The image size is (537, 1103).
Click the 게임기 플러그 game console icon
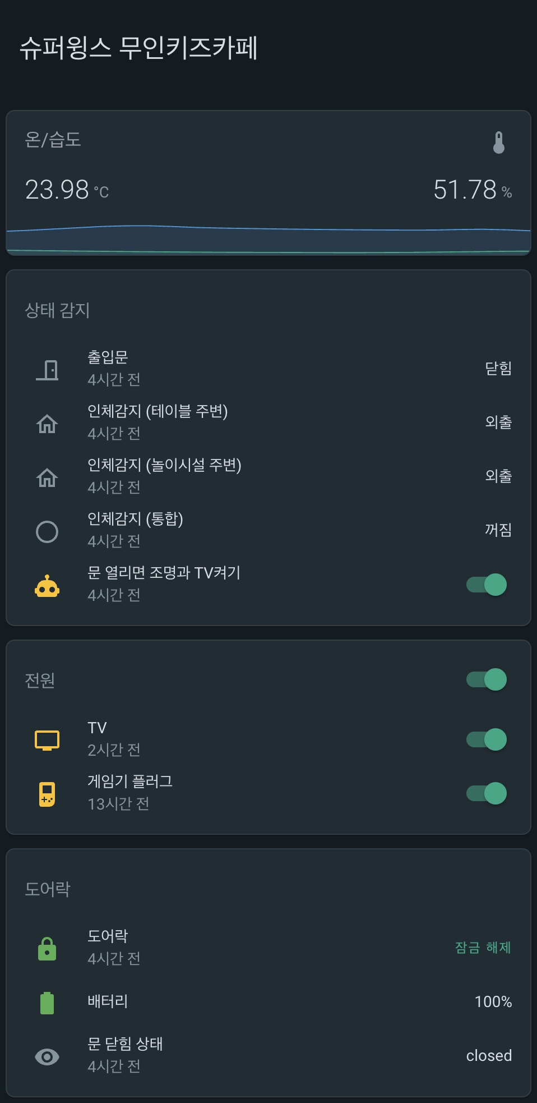tap(47, 794)
